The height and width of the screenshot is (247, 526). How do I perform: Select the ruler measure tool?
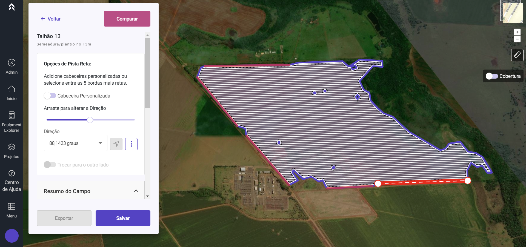[x=517, y=55]
